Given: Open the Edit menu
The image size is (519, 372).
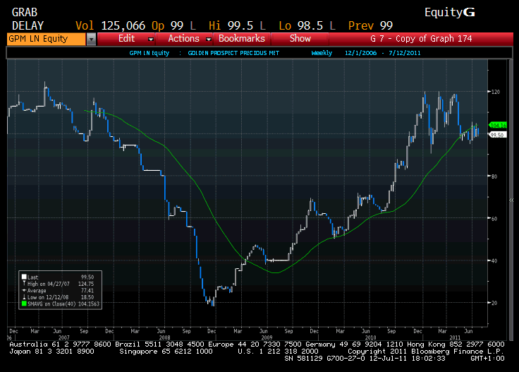Looking at the screenshot, I should coord(127,39).
